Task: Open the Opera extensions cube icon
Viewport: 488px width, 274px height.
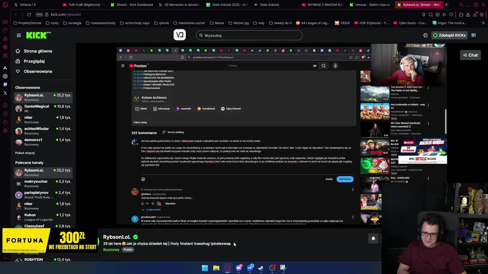Action: (x=461, y=14)
